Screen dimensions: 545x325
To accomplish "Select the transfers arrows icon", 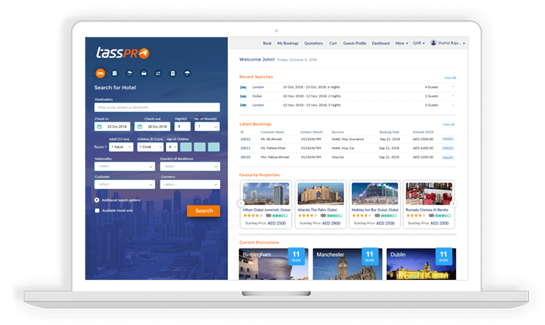I will click(x=158, y=74).
